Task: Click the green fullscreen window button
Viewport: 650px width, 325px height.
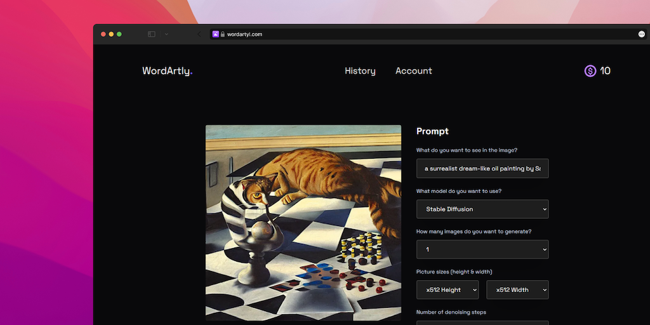Action: click(x=119, y=34)
